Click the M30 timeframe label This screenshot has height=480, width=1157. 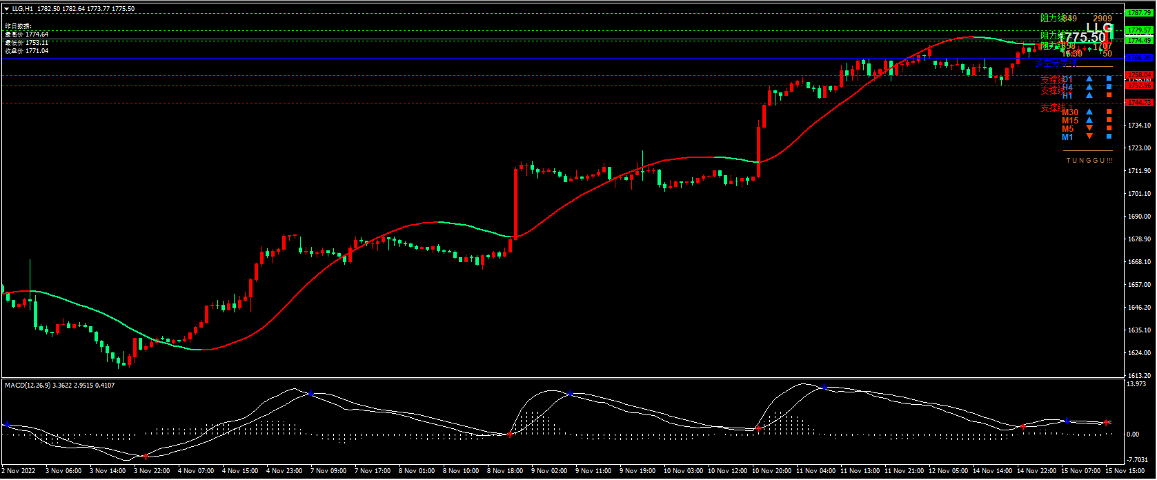click(1070, 112)
